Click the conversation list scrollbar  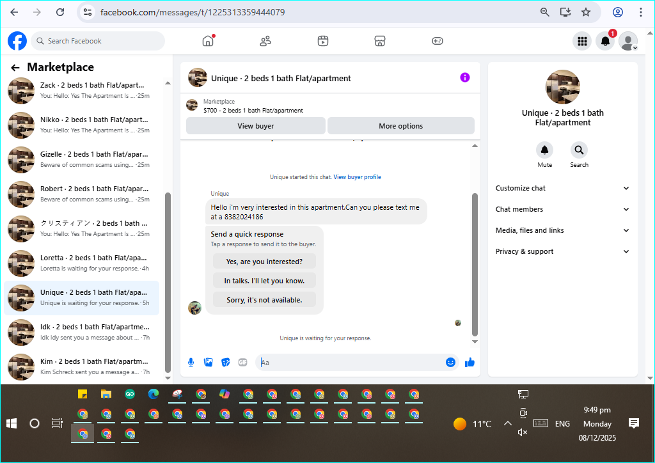pyautogui.click(x=168, y=282)
